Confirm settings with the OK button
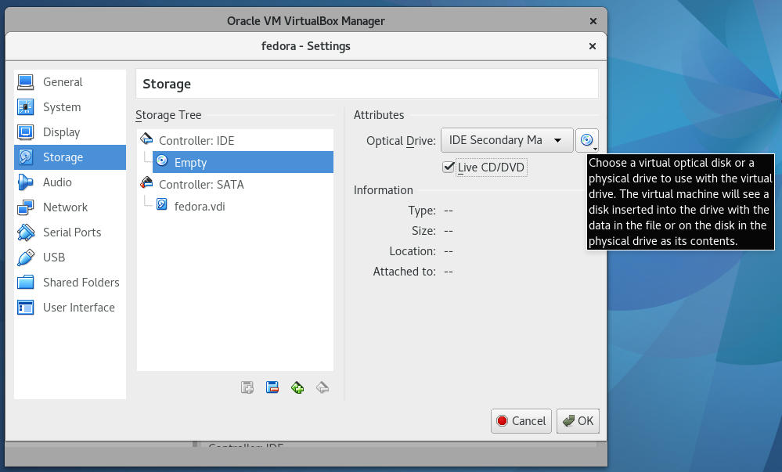The width and height of the screenshot is (782, 472). tap(578, 421)
